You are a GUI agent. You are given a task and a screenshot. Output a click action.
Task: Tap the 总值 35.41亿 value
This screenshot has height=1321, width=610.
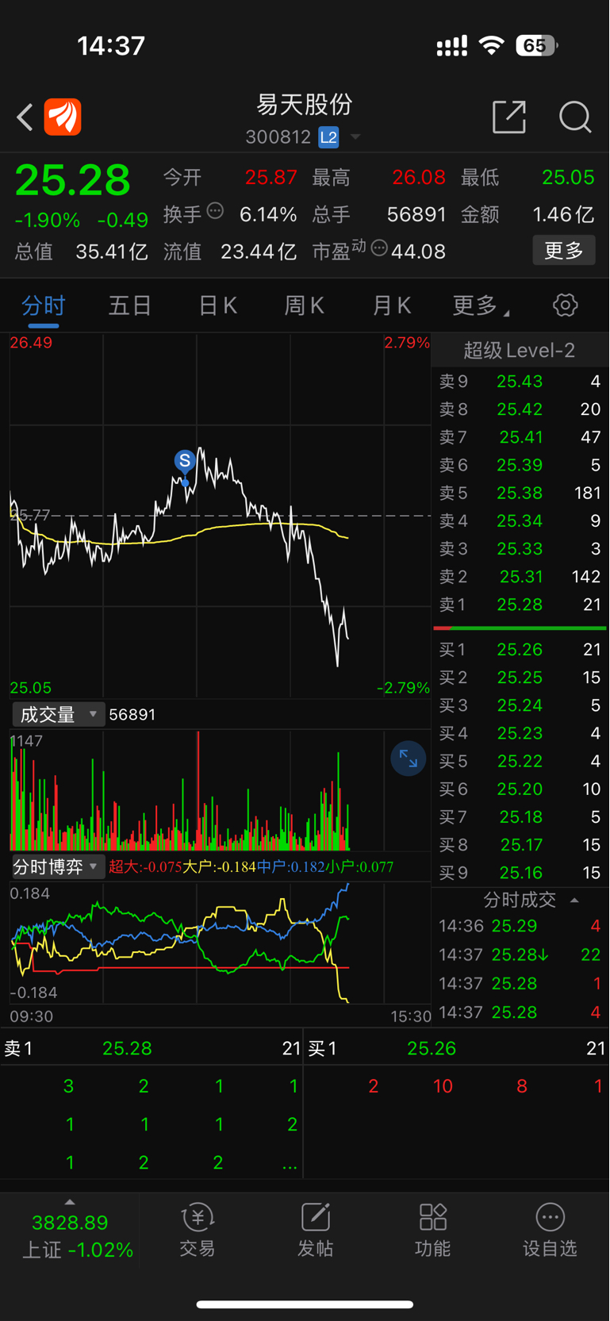click(111, 252)
